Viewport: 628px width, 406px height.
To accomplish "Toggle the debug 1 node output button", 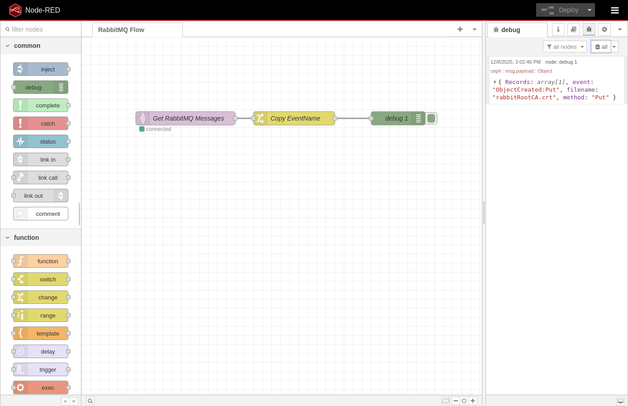I will tap(431, 118).
